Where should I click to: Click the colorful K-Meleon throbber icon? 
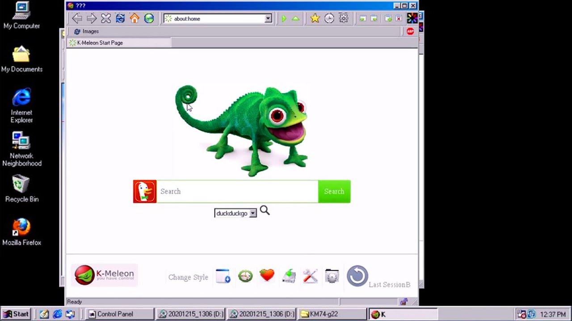point(412,18)
